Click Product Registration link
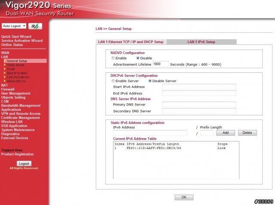The height and width of the screenshot is (205, 275). click(17, 154)
